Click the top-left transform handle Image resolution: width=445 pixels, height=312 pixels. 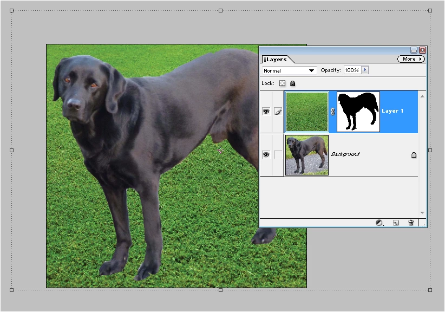pos(11,10)
